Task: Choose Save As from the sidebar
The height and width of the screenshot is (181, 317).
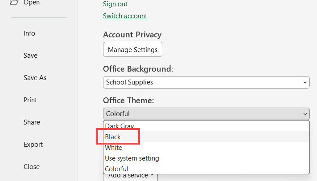Action: point(35,78)
